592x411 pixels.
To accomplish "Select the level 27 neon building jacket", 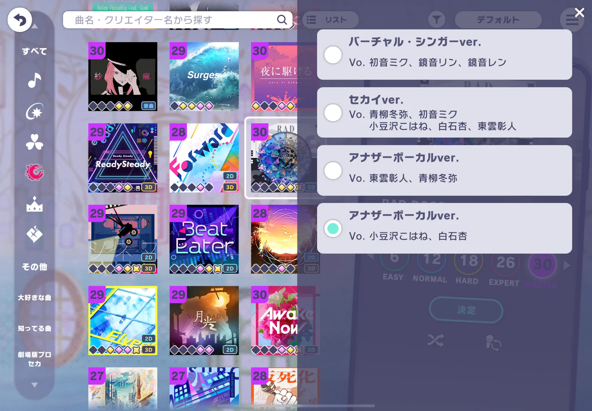I will (x=204, y=389).
